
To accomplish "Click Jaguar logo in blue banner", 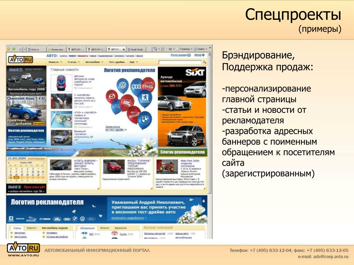I will (31, 219).
